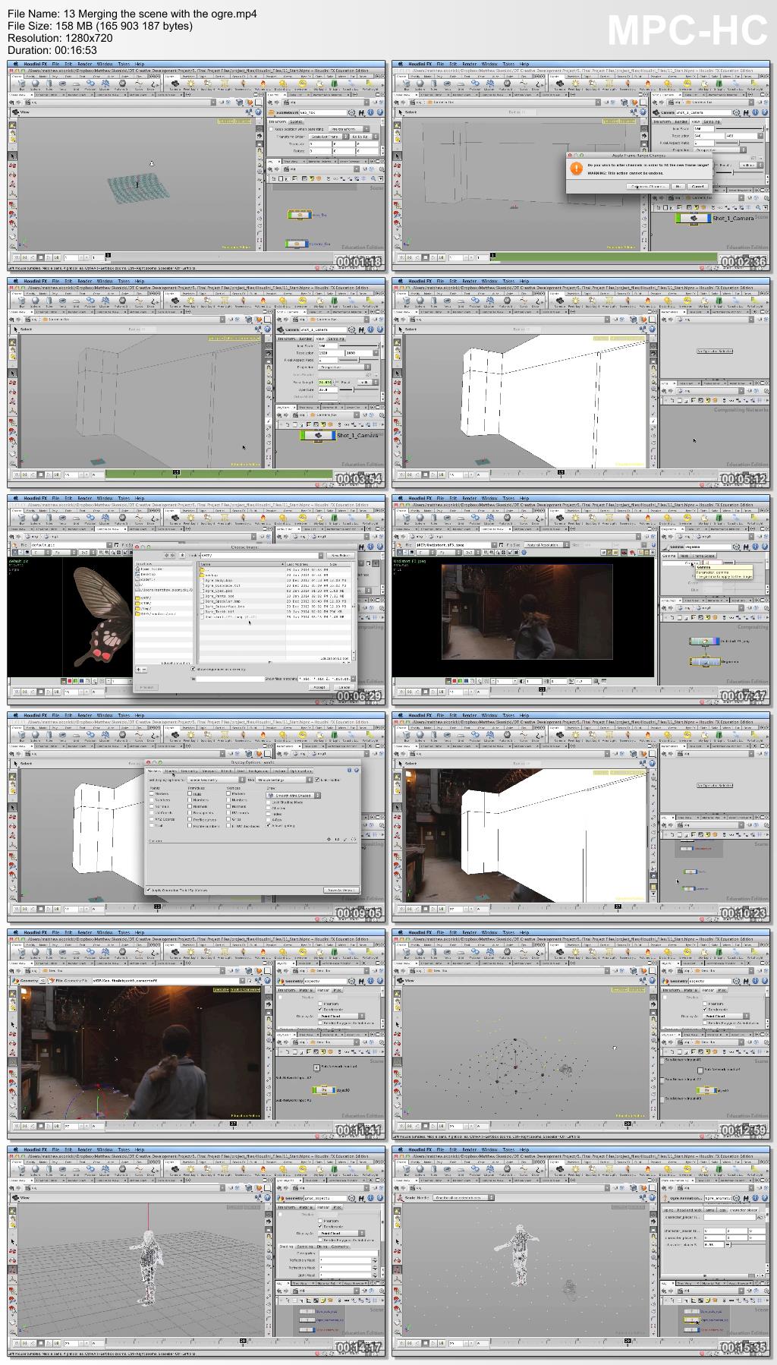Click New Folder in the Choose Image dialog
The image size is (777, 1365).
[x=341, y=555]
